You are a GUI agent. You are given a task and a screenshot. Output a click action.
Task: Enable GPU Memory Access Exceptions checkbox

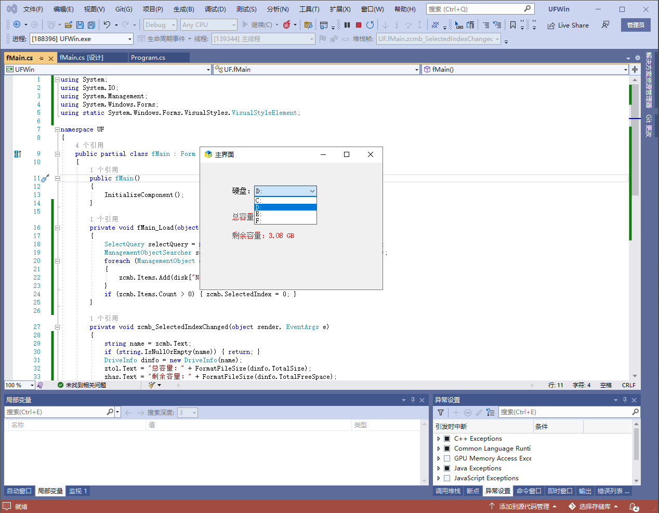pos(447,458)
